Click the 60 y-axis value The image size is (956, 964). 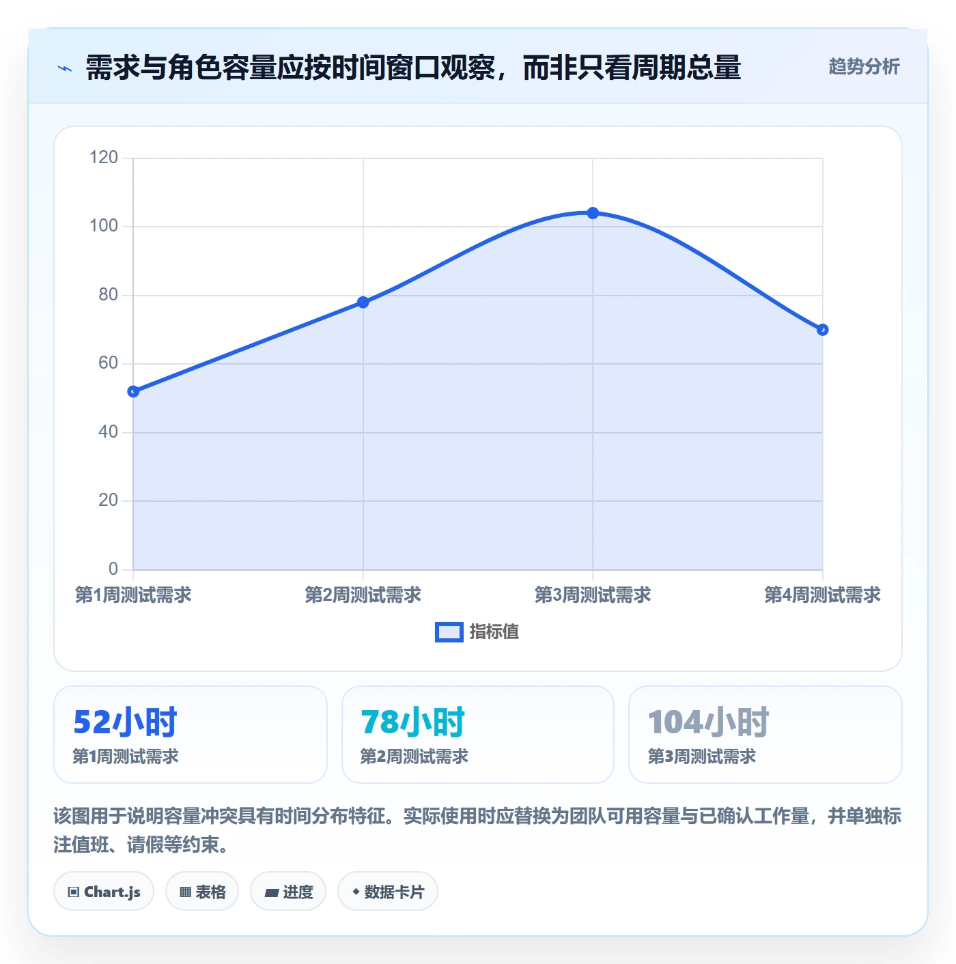[x=109, y=363]
